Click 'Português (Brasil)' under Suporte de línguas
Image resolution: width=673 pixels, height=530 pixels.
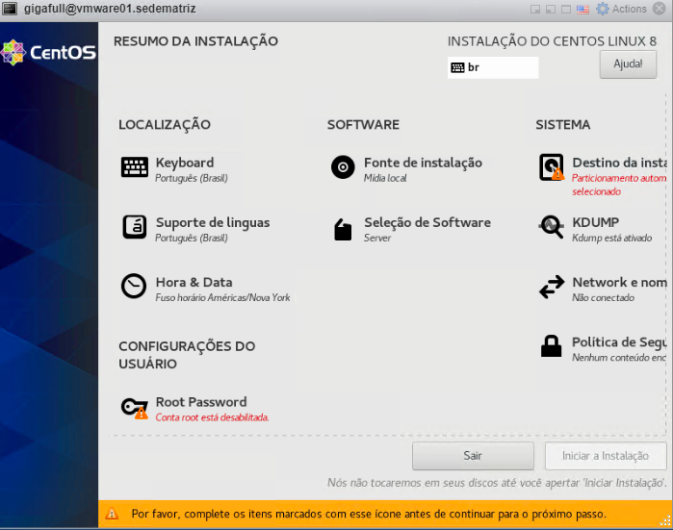coord(192,238)
